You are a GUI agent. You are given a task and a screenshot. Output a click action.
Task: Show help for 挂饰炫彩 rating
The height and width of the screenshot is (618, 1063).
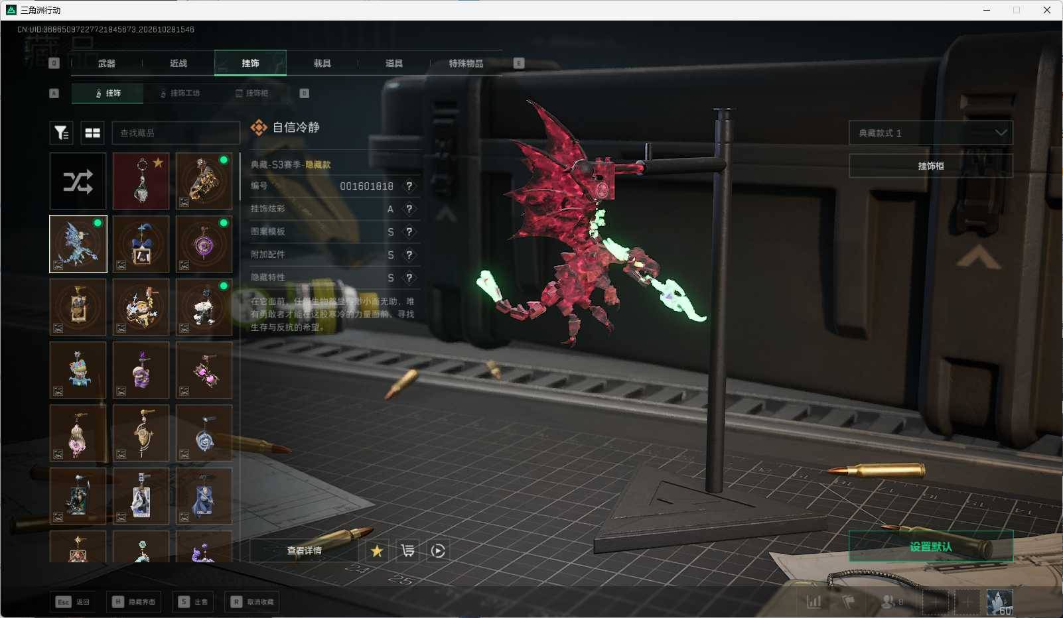409,209
